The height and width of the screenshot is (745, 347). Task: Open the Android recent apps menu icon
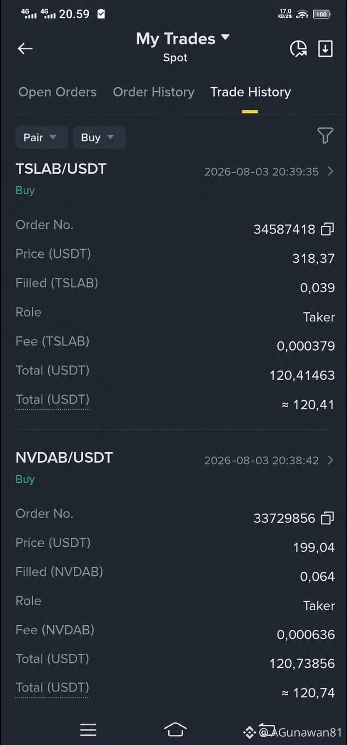click(x=88, y=730)
